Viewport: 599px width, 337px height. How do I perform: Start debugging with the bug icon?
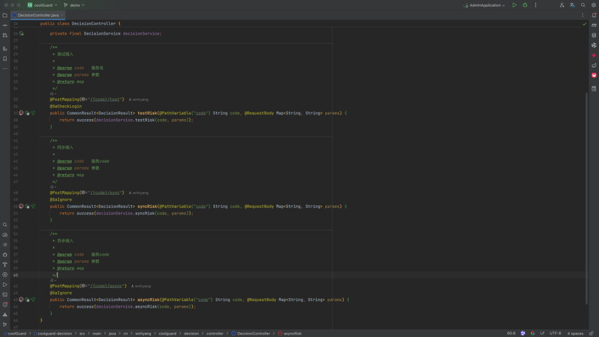pyautogui.click(x=525, y=5)
